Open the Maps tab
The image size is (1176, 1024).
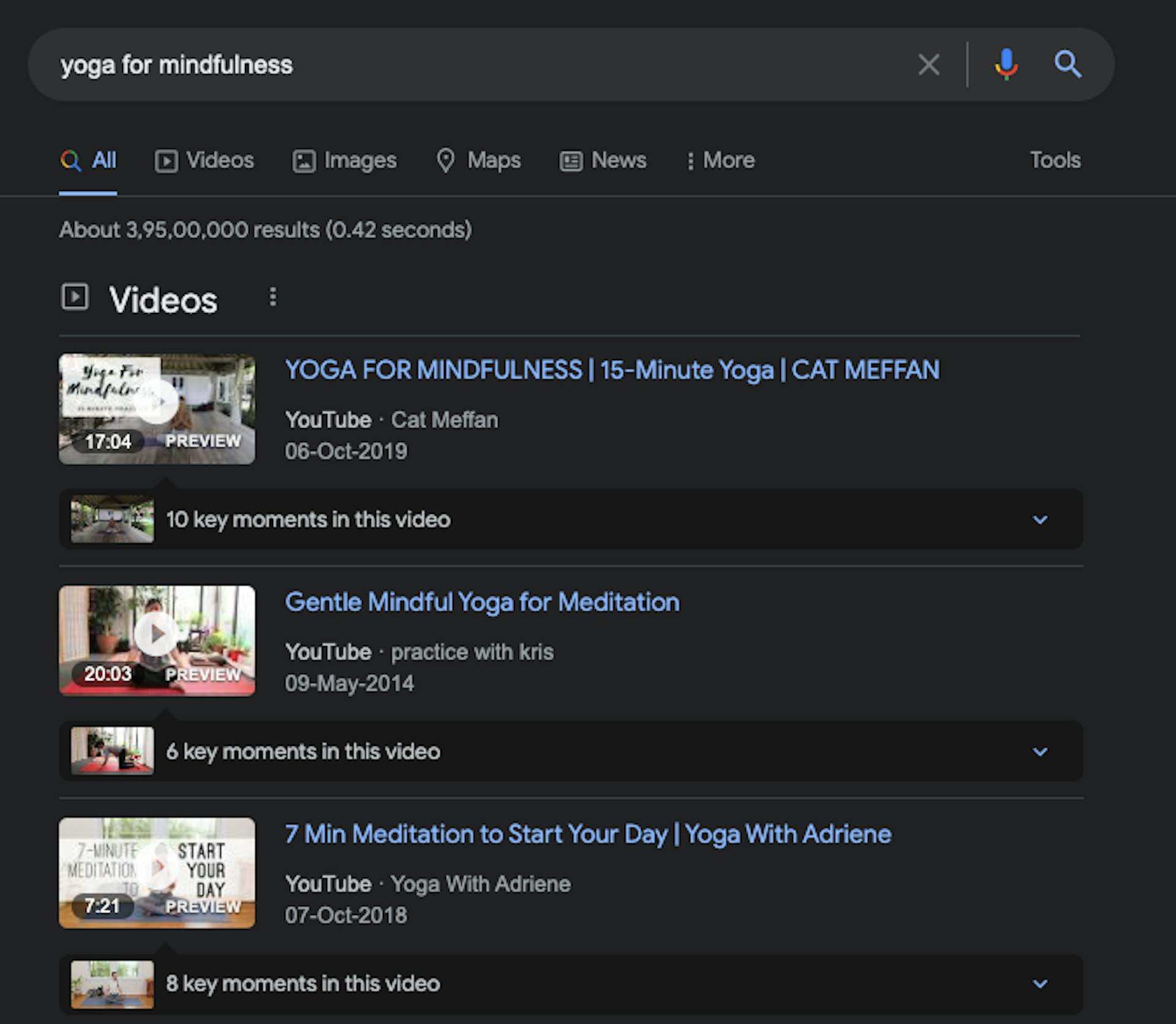(x=478, y=160)
